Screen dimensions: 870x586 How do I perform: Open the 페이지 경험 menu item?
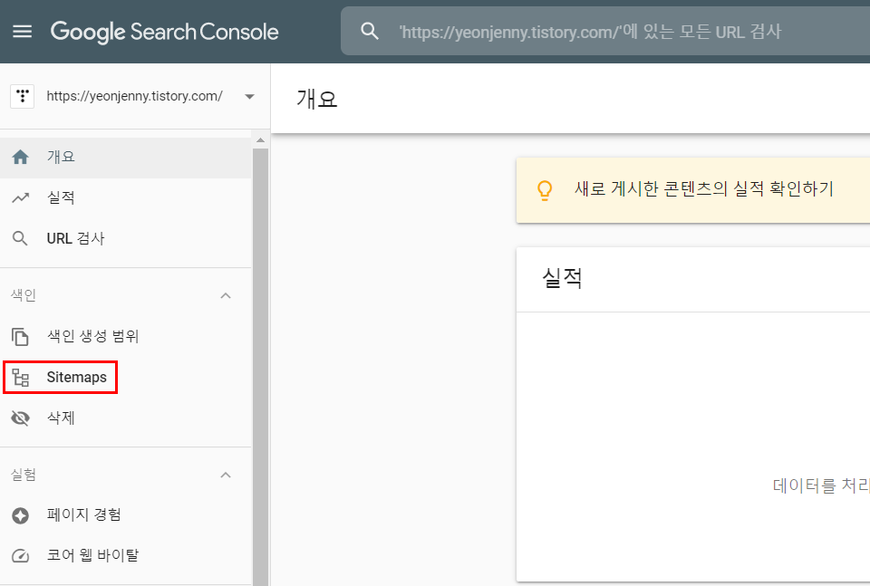click(x=125, y=515)
